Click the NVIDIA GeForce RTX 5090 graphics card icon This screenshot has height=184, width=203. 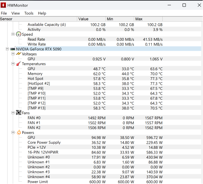pyautogui.click(x=13, y=49)
